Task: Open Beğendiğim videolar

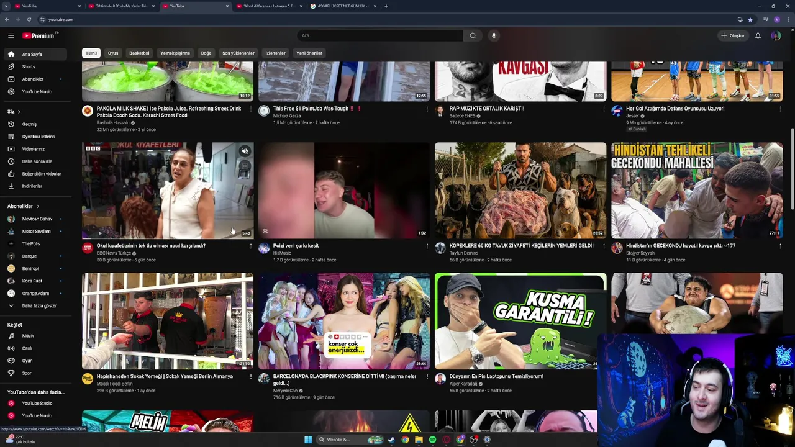Action: tap(35, 174)
